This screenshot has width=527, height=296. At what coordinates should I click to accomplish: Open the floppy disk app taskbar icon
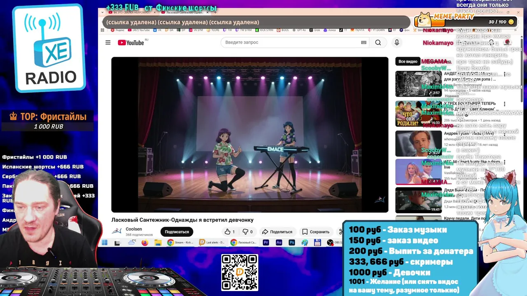[317, 243]
